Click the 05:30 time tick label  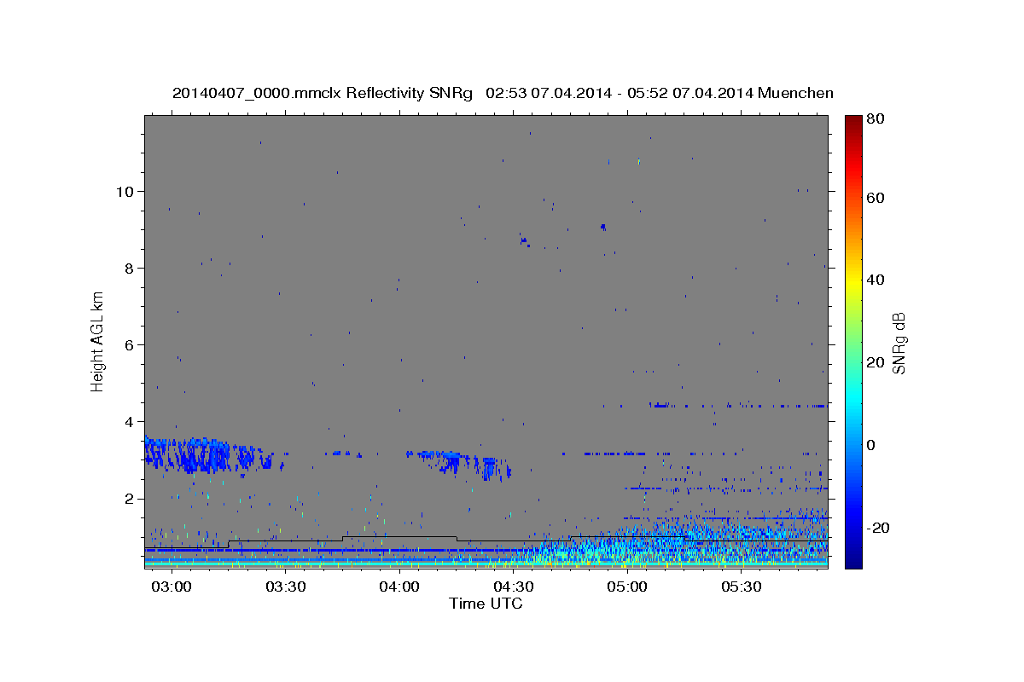(742, 587)
